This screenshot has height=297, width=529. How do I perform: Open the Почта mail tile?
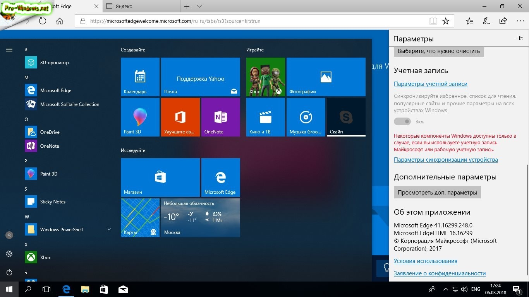click(201, 77)
